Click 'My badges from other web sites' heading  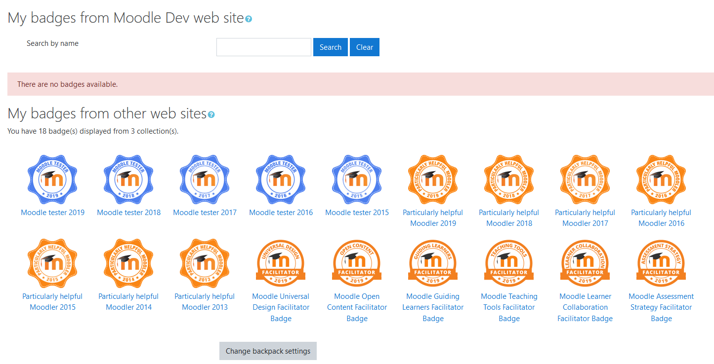[x=107, y=114]
